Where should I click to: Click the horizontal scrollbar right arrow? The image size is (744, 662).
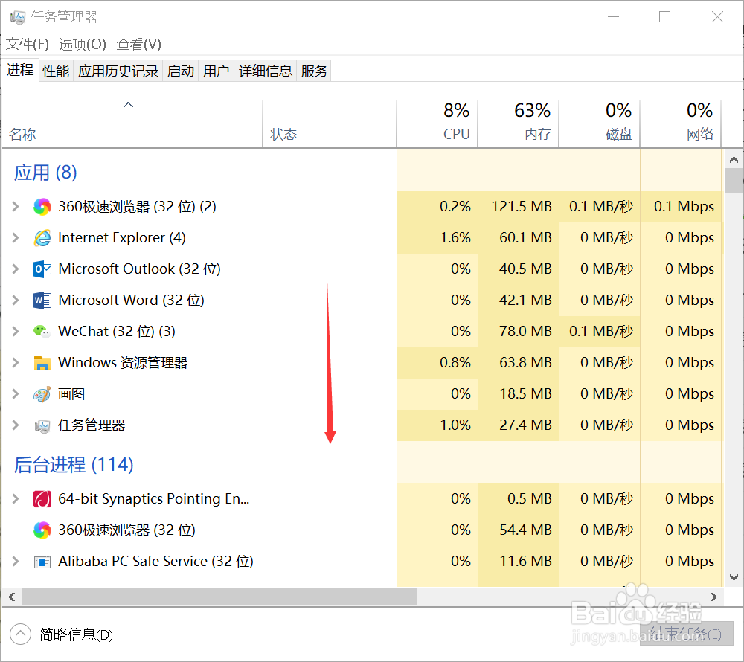coord(713,597)
